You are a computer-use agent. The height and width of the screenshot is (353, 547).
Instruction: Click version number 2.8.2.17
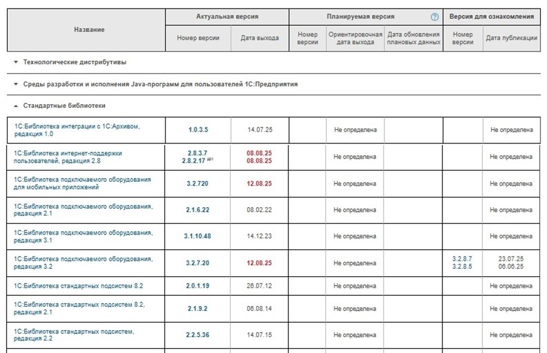pyautogui.click(x=193, y=161)
